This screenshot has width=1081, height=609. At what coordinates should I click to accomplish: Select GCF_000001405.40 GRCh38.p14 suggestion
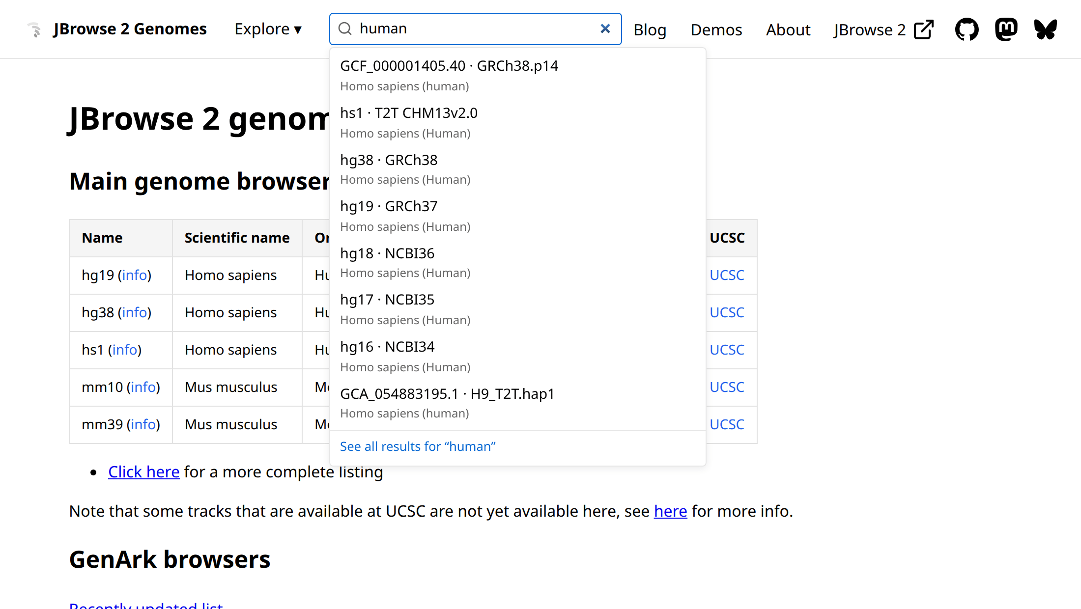coord(518,75)
